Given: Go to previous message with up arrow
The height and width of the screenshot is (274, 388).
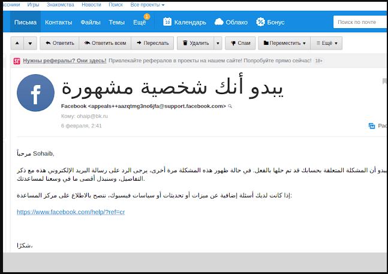Looking at the screenshot, I should coord(17,43).
